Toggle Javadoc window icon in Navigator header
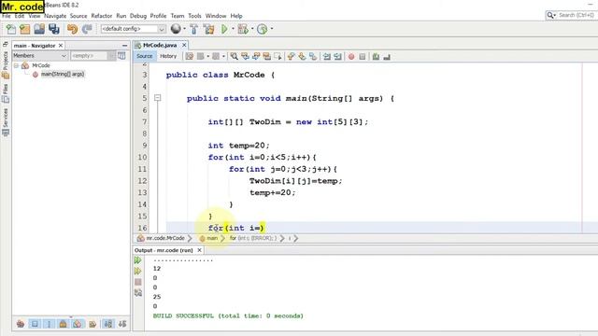Viewport: 598px width, 336px height. [121, 56]
